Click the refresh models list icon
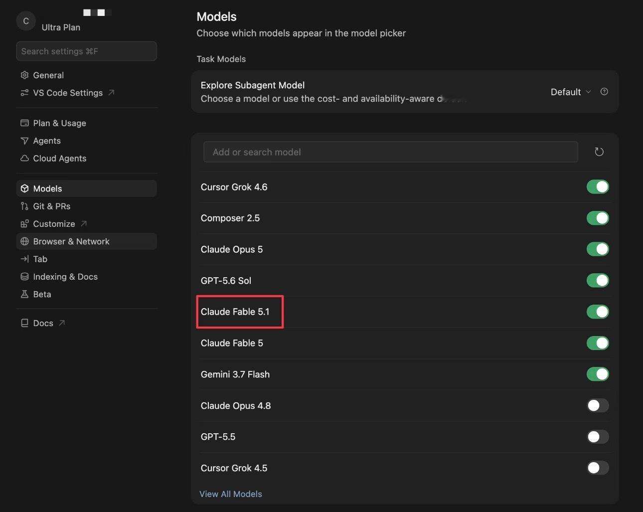This screenshot has width=643, height=512. 599,152
